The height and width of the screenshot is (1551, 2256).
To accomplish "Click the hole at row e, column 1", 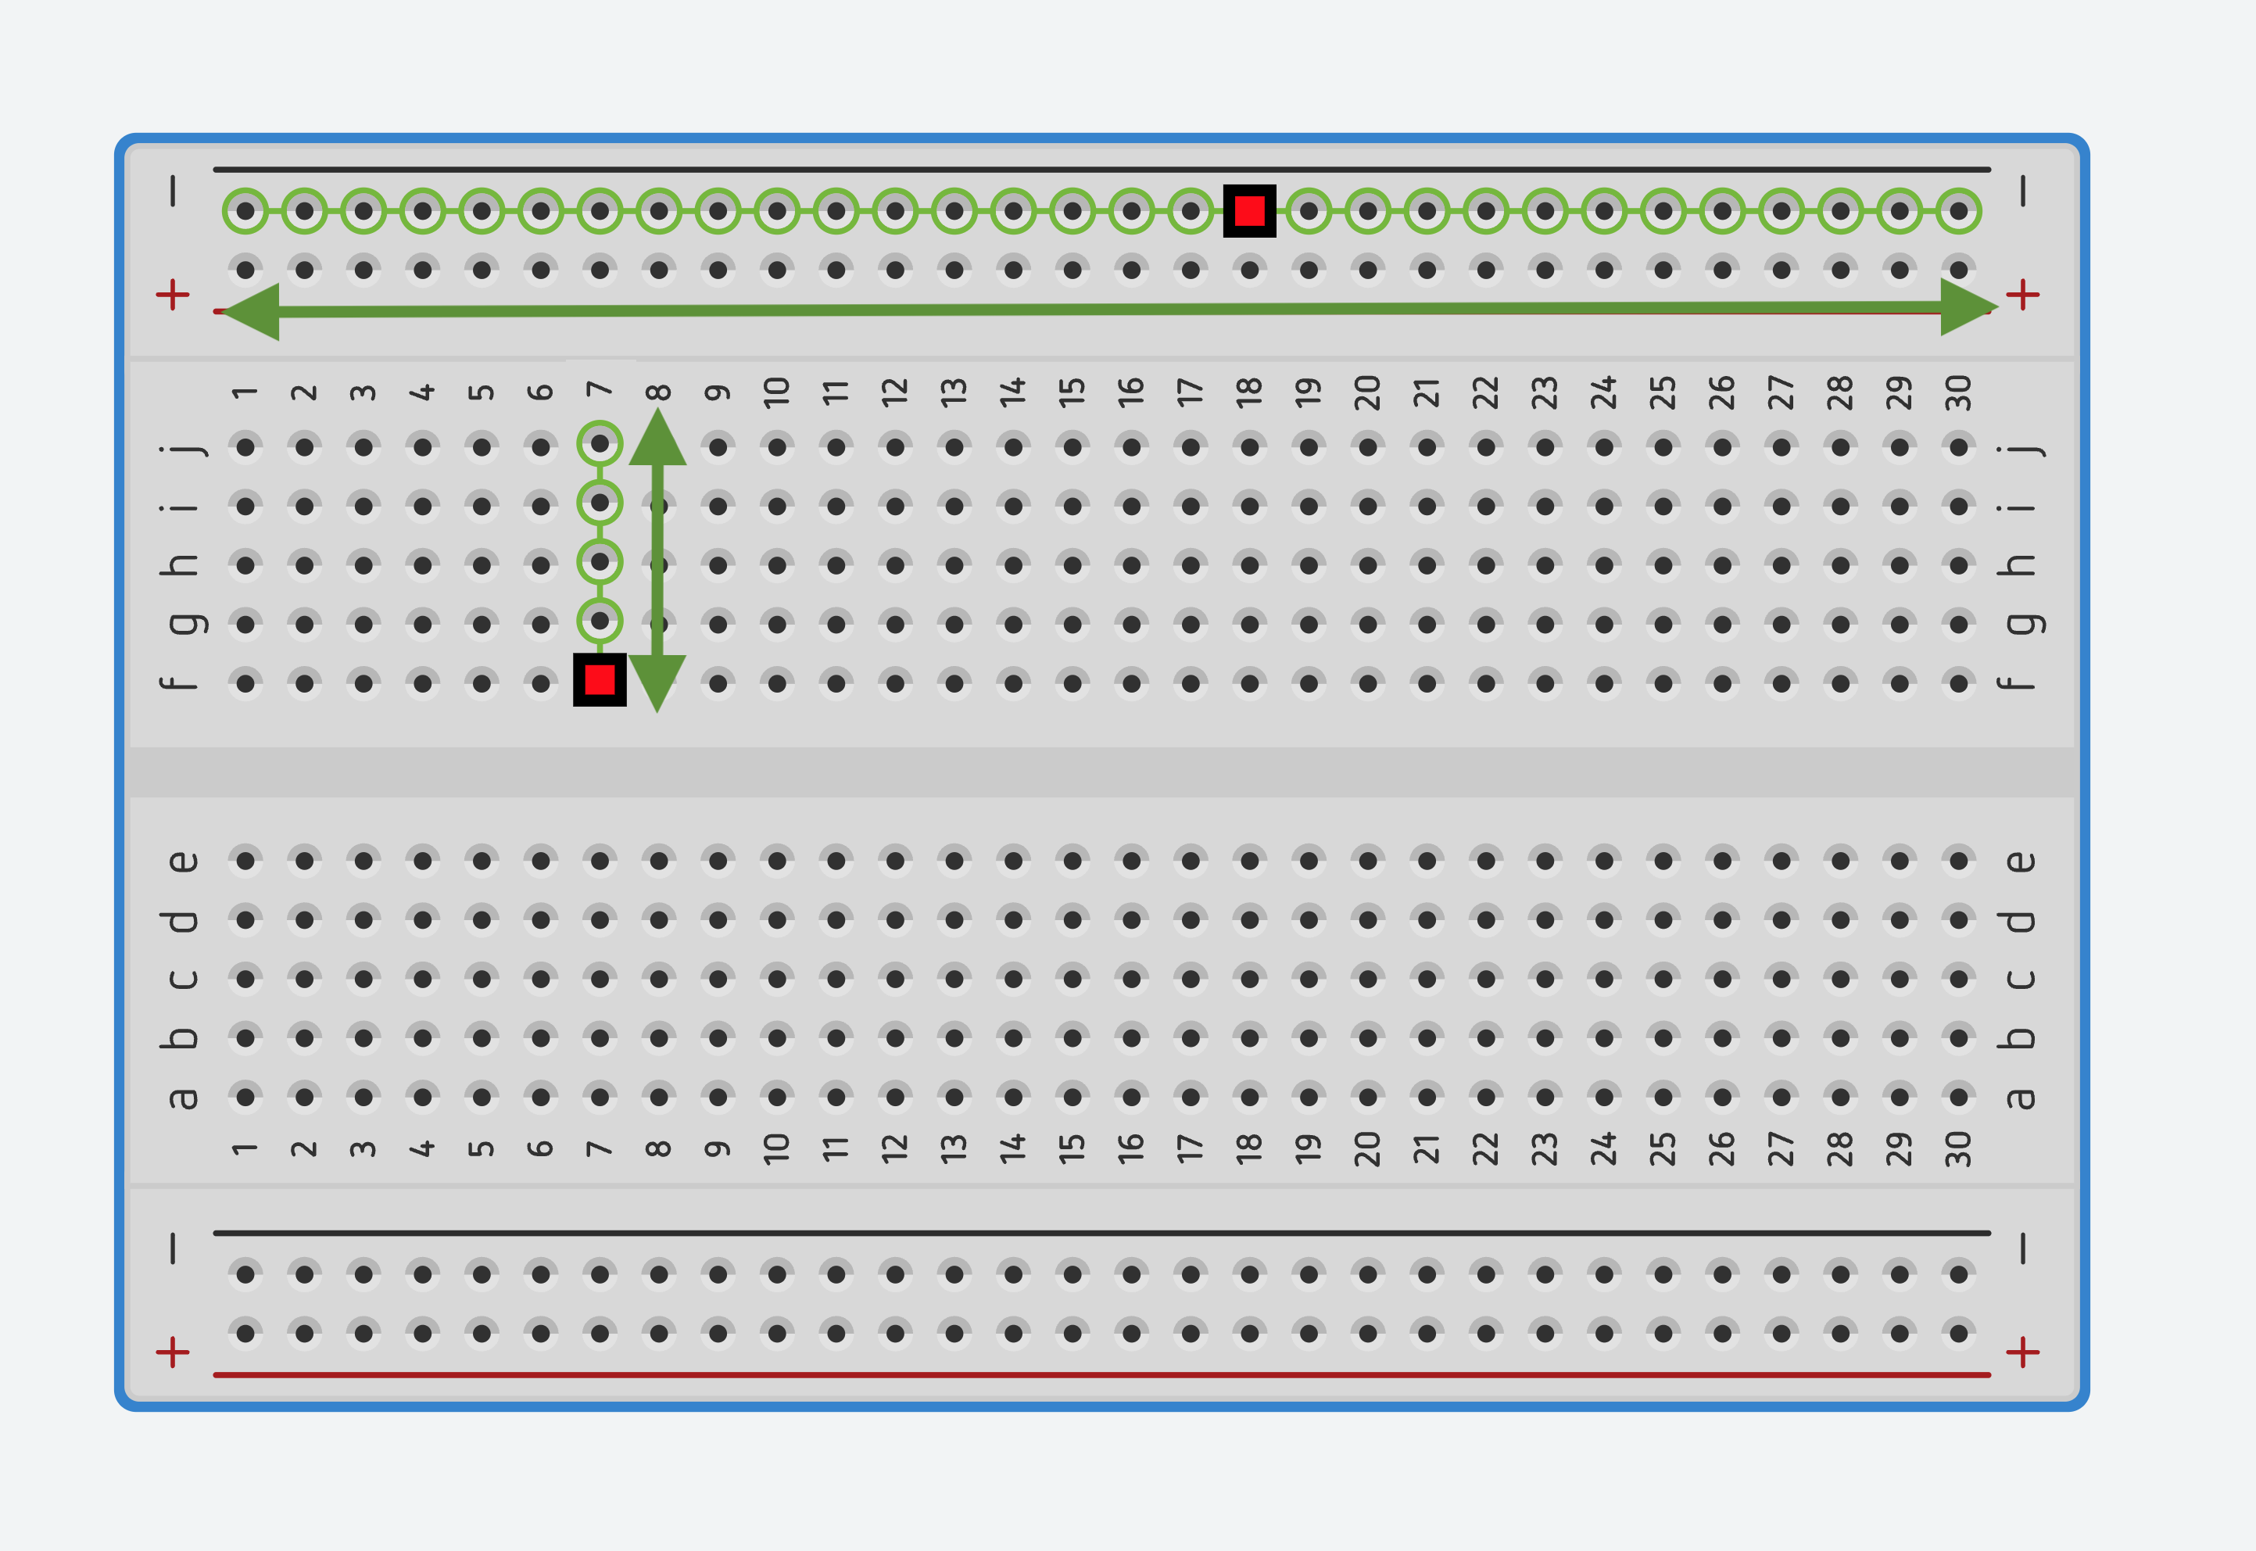I will pyautogui.click(x=245, y=860).
